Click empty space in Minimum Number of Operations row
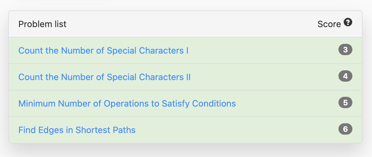The width and height of the screenshot is (372, 157). click(287, 103)
